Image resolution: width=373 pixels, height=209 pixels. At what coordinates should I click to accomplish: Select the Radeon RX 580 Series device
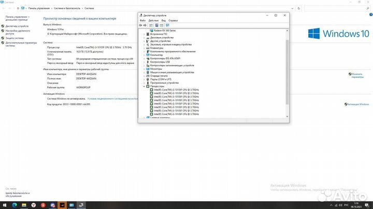165,30
